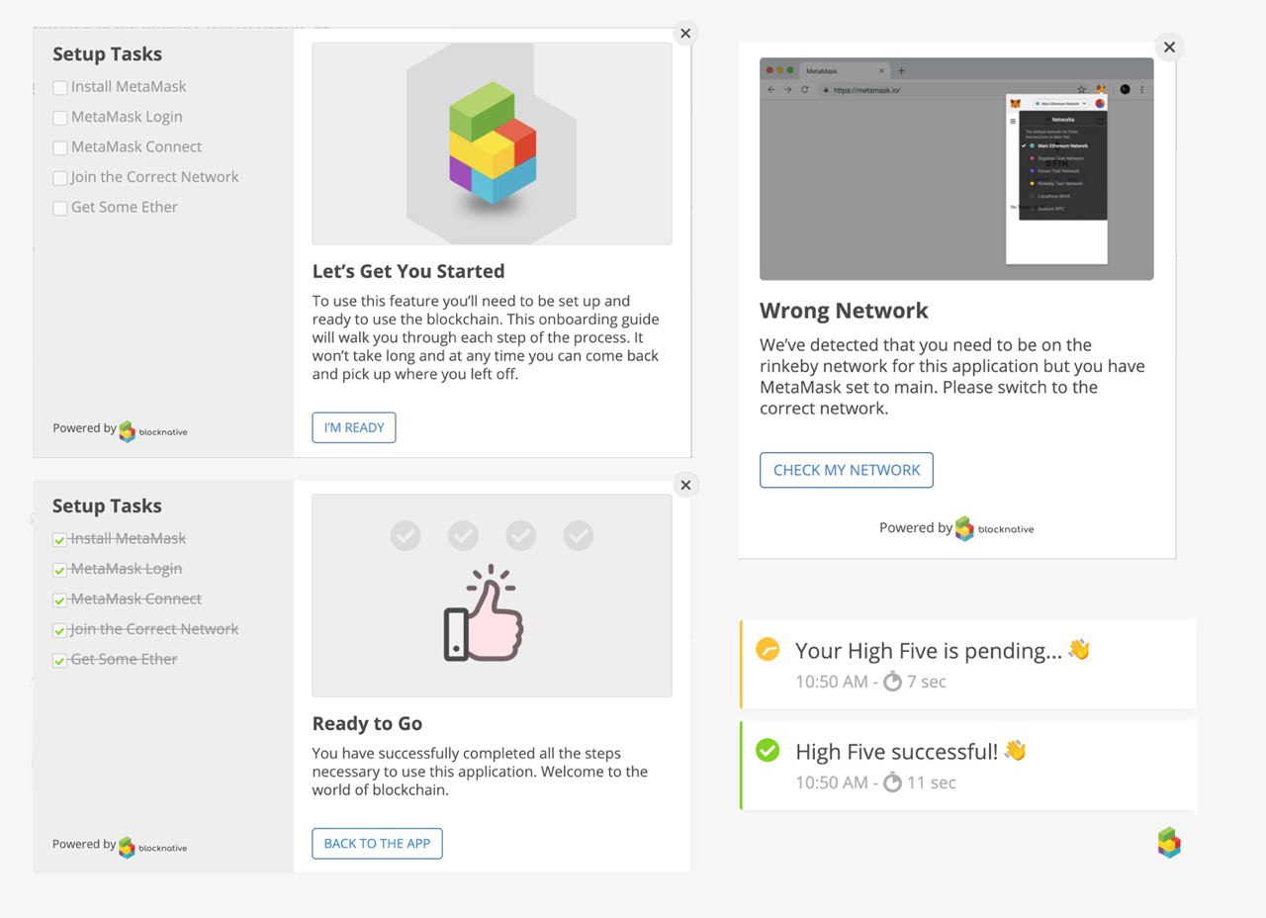Uncheck the completed Get Some Ether checkbox
This screenshot has height=918, width=1266.
point(59,661)
